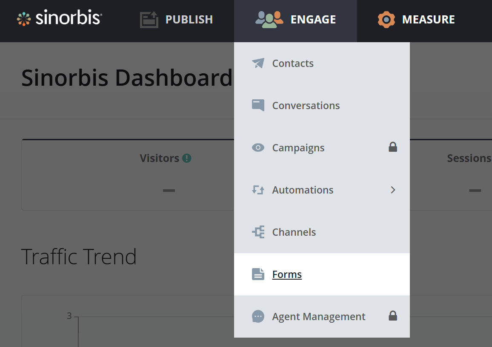Click the Forms document icon
The height and width of the screenshot is (347, 492).
point(258,274)
